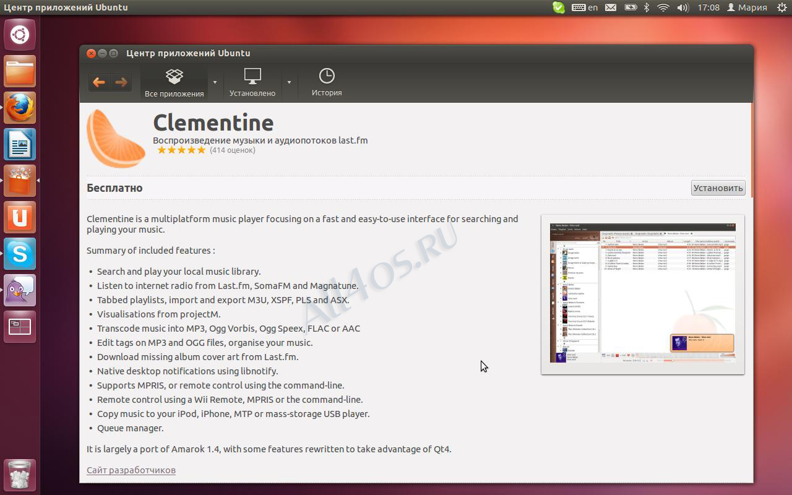The height and width of the screenshot is (495, 792).
Task: Click the green checkmark indicator in the top panel
Action: click(558, 7)
